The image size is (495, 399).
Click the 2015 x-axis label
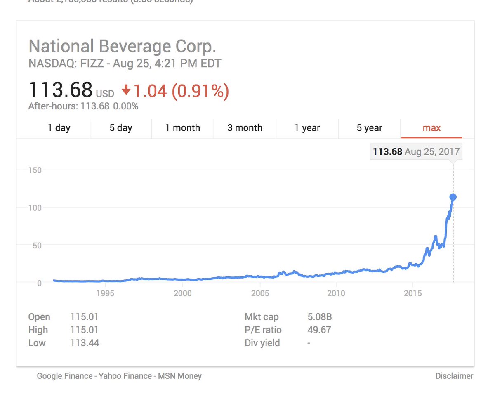413,293
